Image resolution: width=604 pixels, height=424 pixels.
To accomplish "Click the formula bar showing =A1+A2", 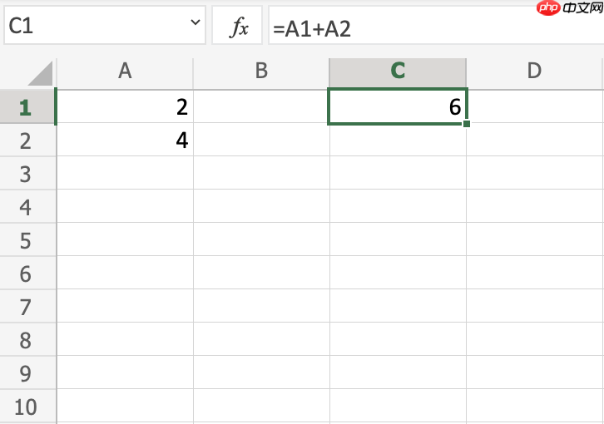I will tap(416, 28).
